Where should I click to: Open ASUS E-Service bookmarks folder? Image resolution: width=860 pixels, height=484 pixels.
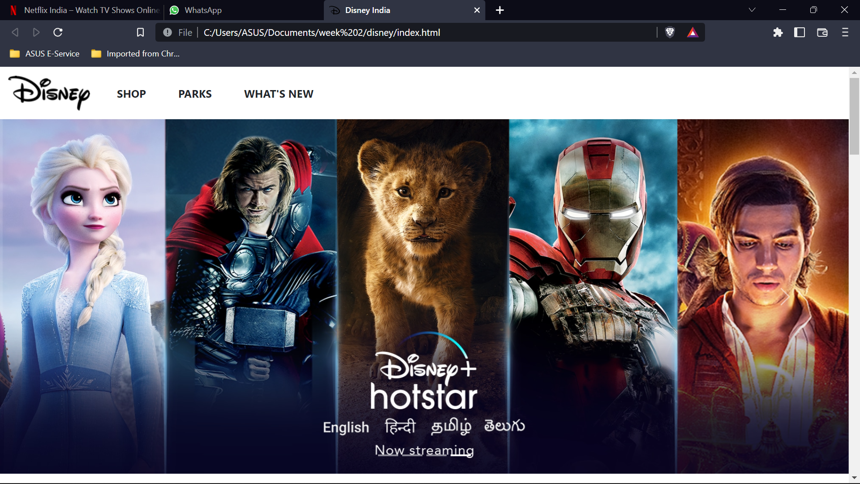coord(45,54)
